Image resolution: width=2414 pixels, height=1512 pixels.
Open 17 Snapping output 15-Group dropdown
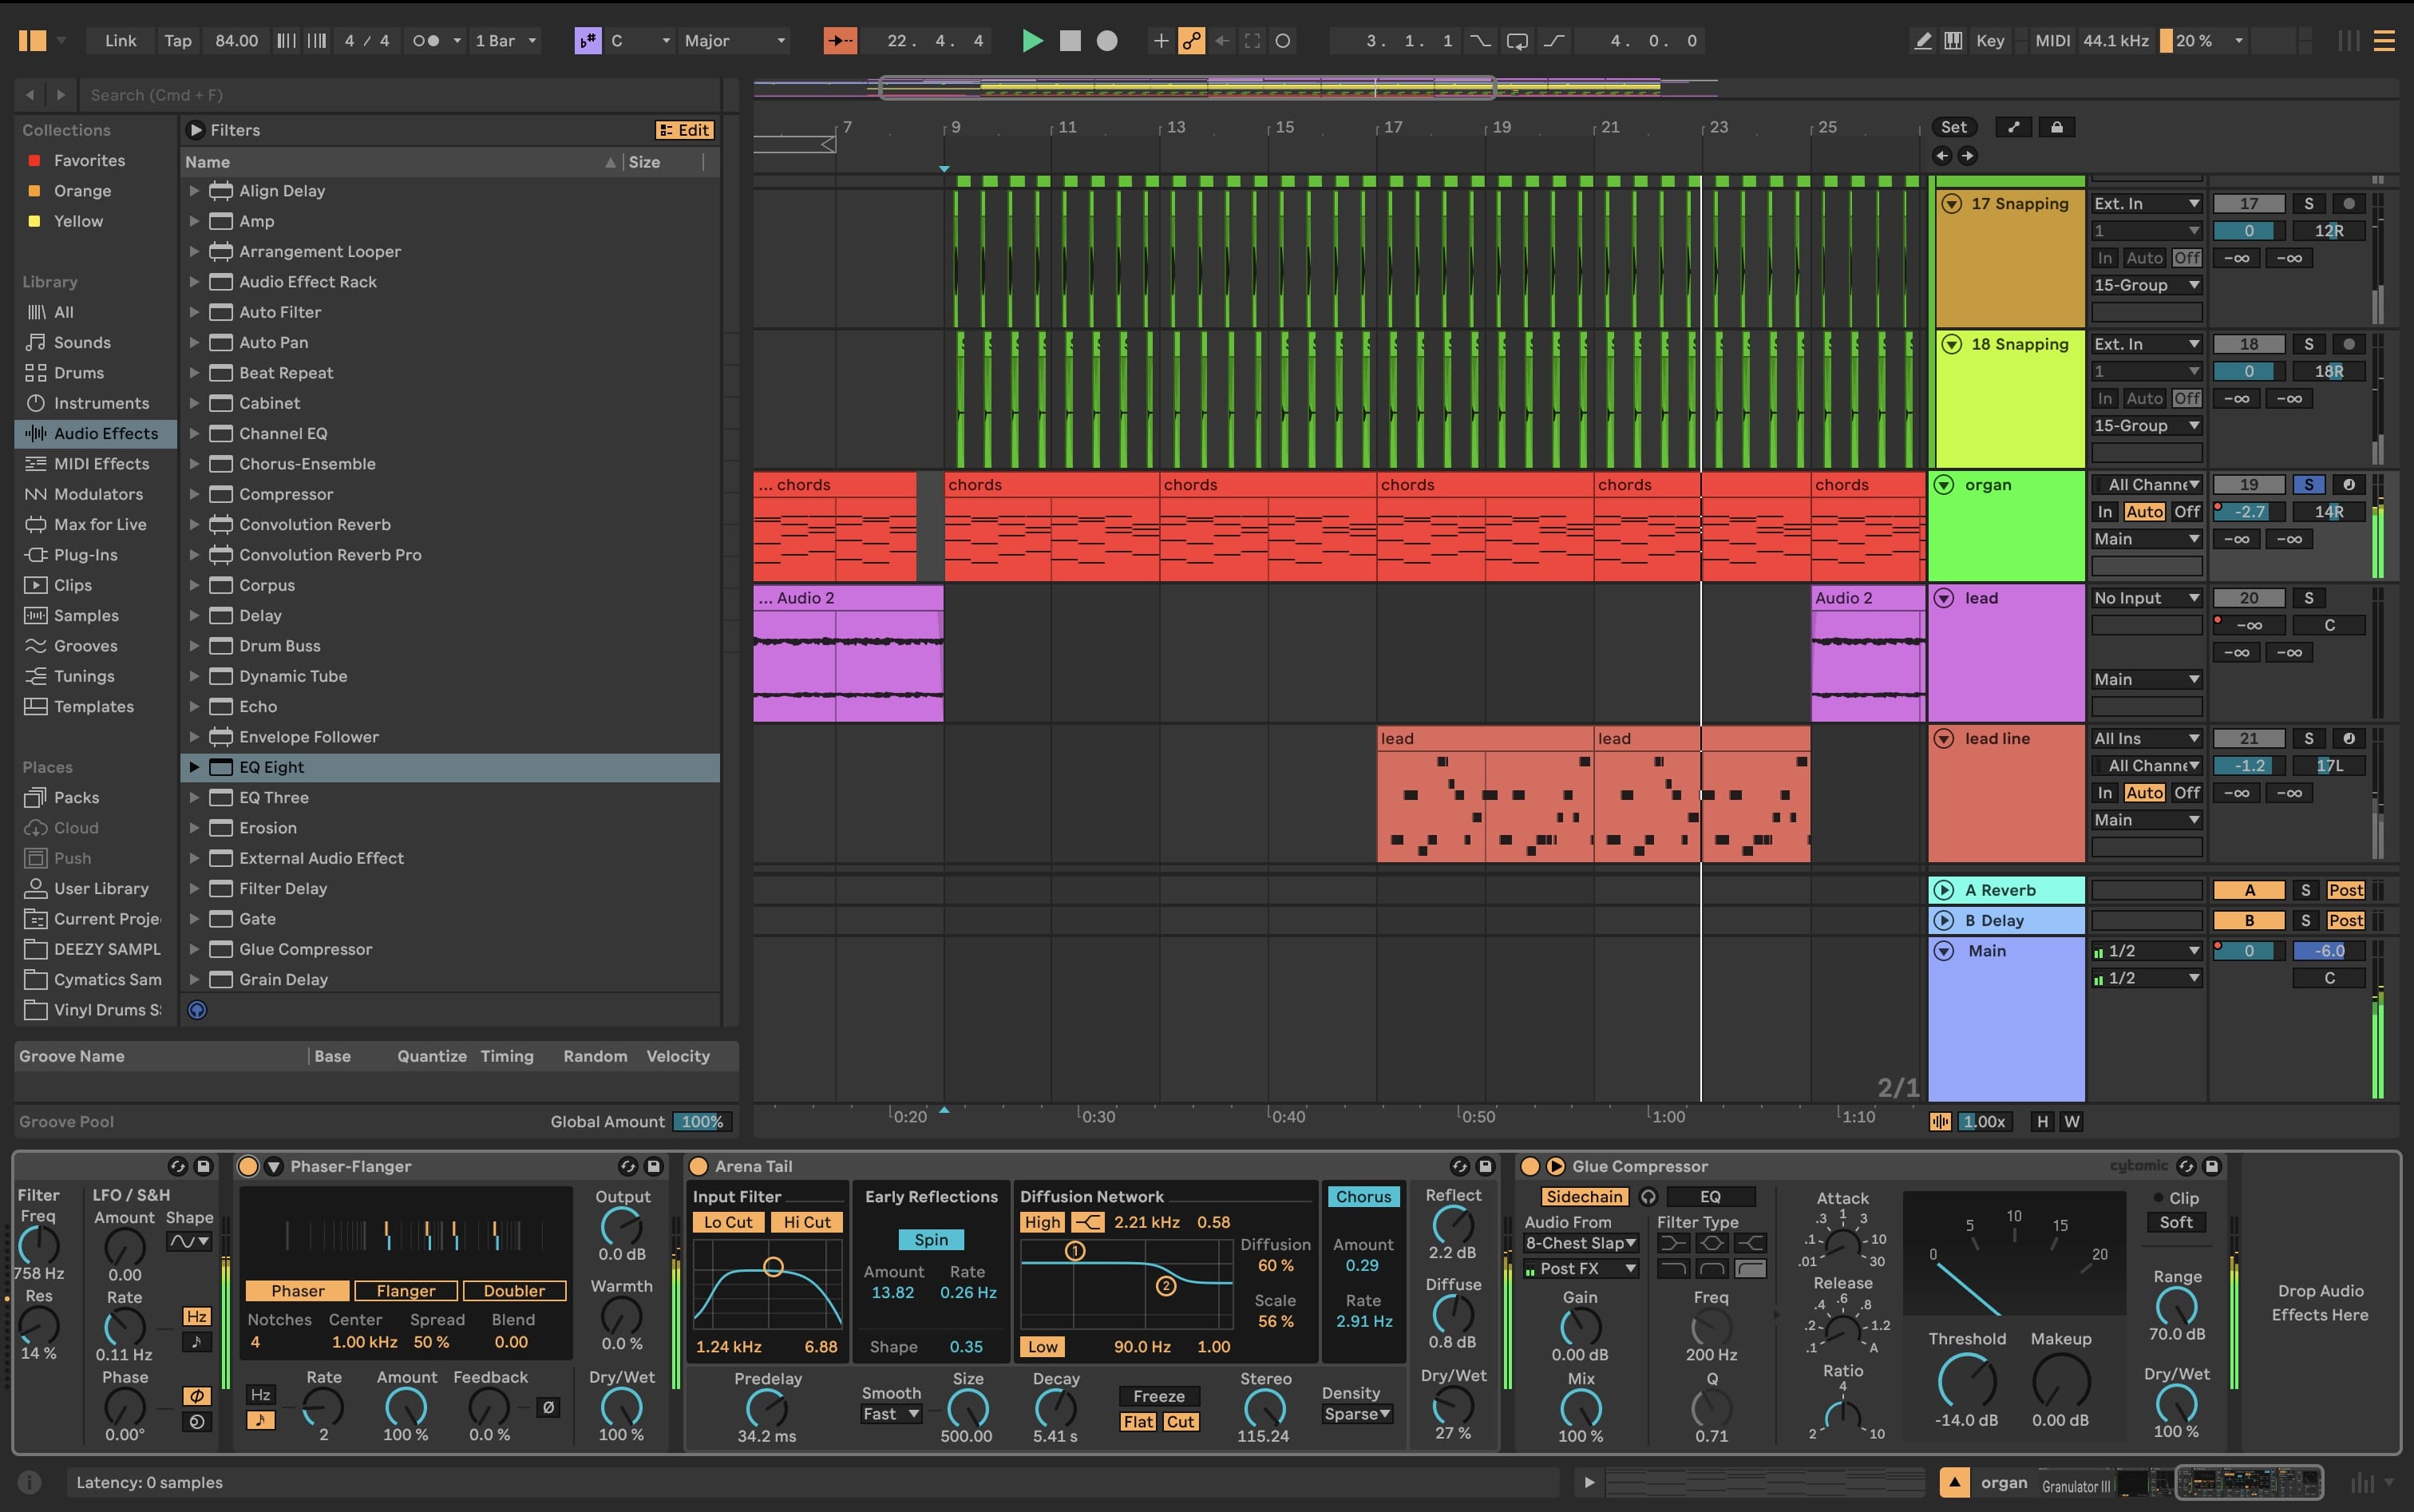point(2147,285)
